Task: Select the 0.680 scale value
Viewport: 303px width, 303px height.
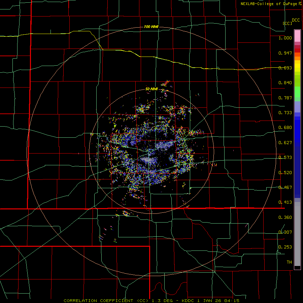Action: (x=285, y=128)
